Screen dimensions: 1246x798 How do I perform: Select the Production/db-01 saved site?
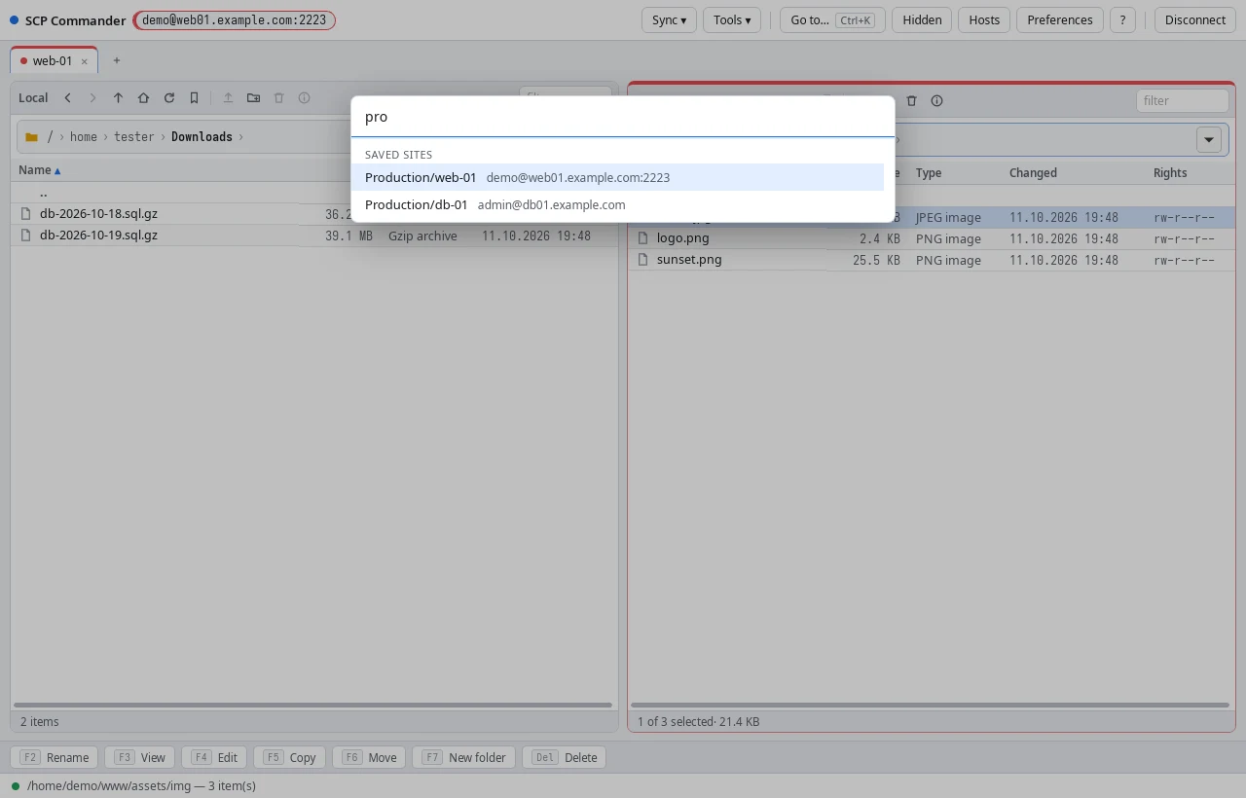coord(617,204)
